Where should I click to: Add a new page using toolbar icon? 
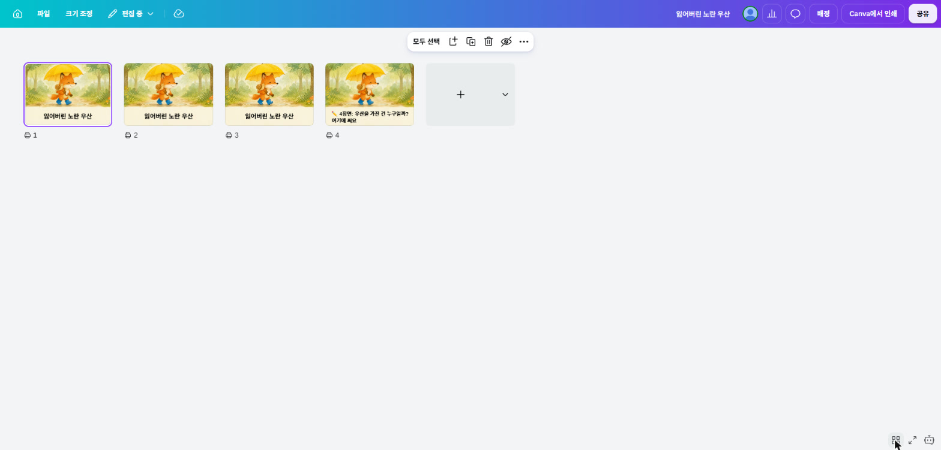[453, 41]
